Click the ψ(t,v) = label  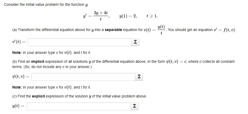click(x=21, y=77)
